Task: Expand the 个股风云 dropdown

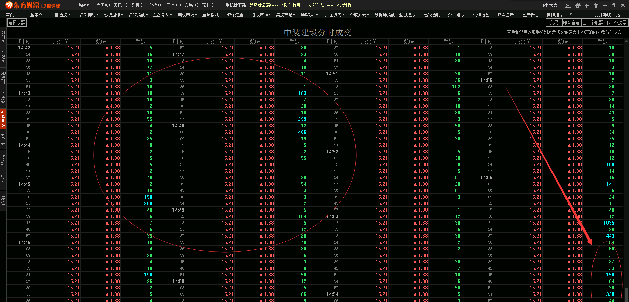Action: tap(359, 15)
